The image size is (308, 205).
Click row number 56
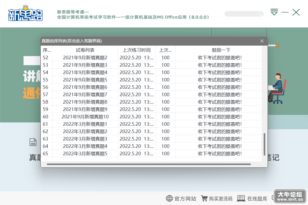pyautogui.click(x=45, y=87)
